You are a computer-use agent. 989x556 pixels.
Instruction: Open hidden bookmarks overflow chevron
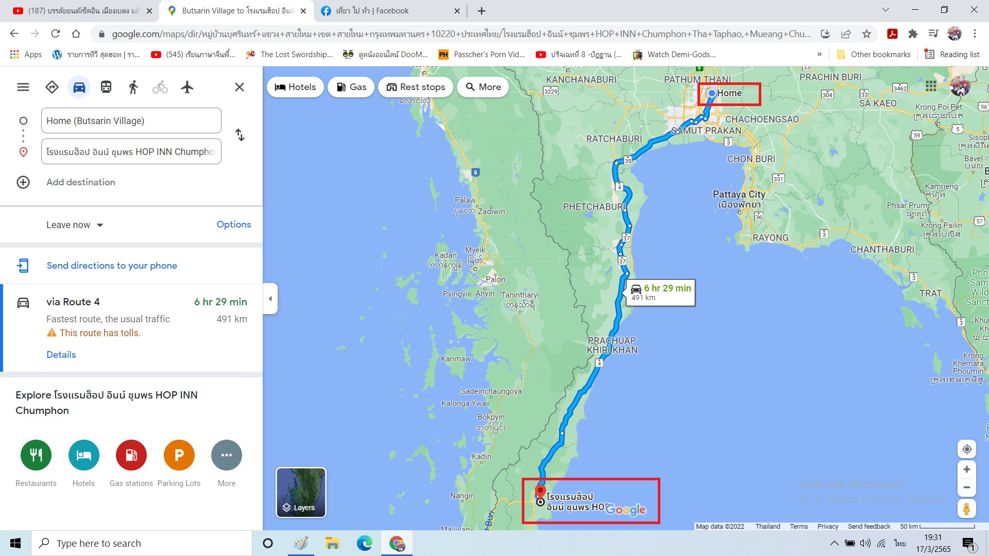tap(819, 54)
